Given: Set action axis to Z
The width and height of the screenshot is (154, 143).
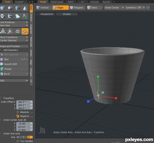Looking at the screenshot, I should [30, 137].
